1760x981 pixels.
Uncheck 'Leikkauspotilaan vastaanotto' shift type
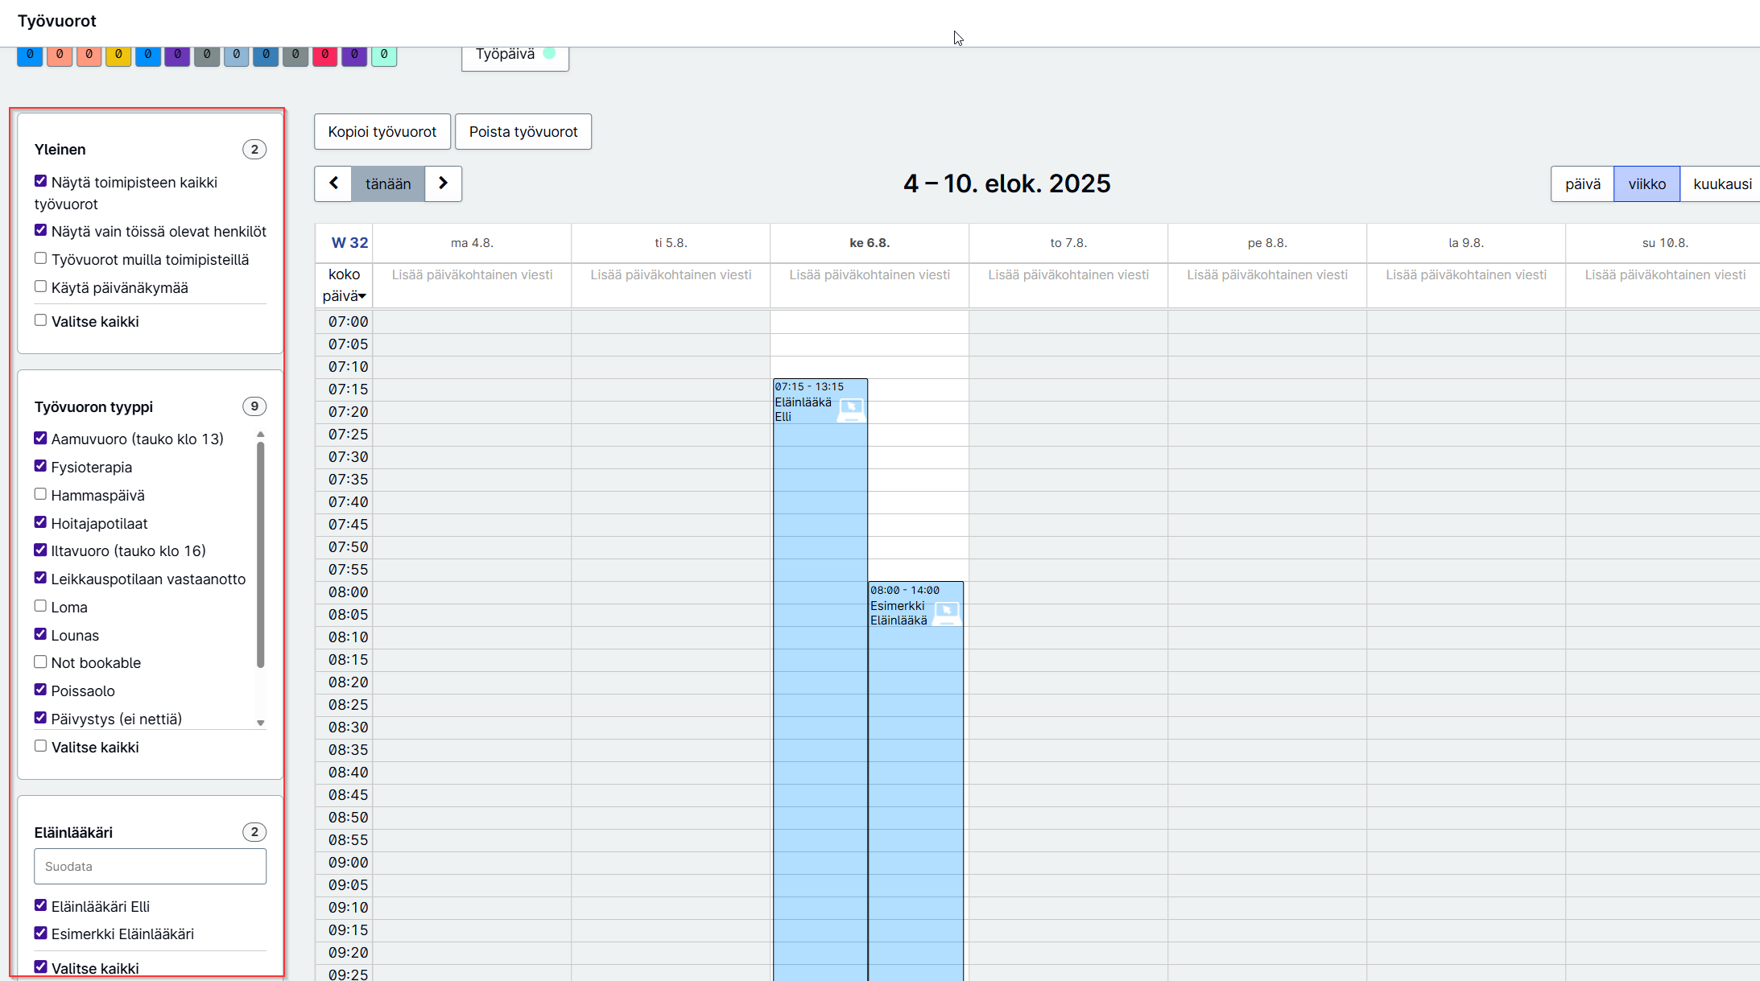40,578
